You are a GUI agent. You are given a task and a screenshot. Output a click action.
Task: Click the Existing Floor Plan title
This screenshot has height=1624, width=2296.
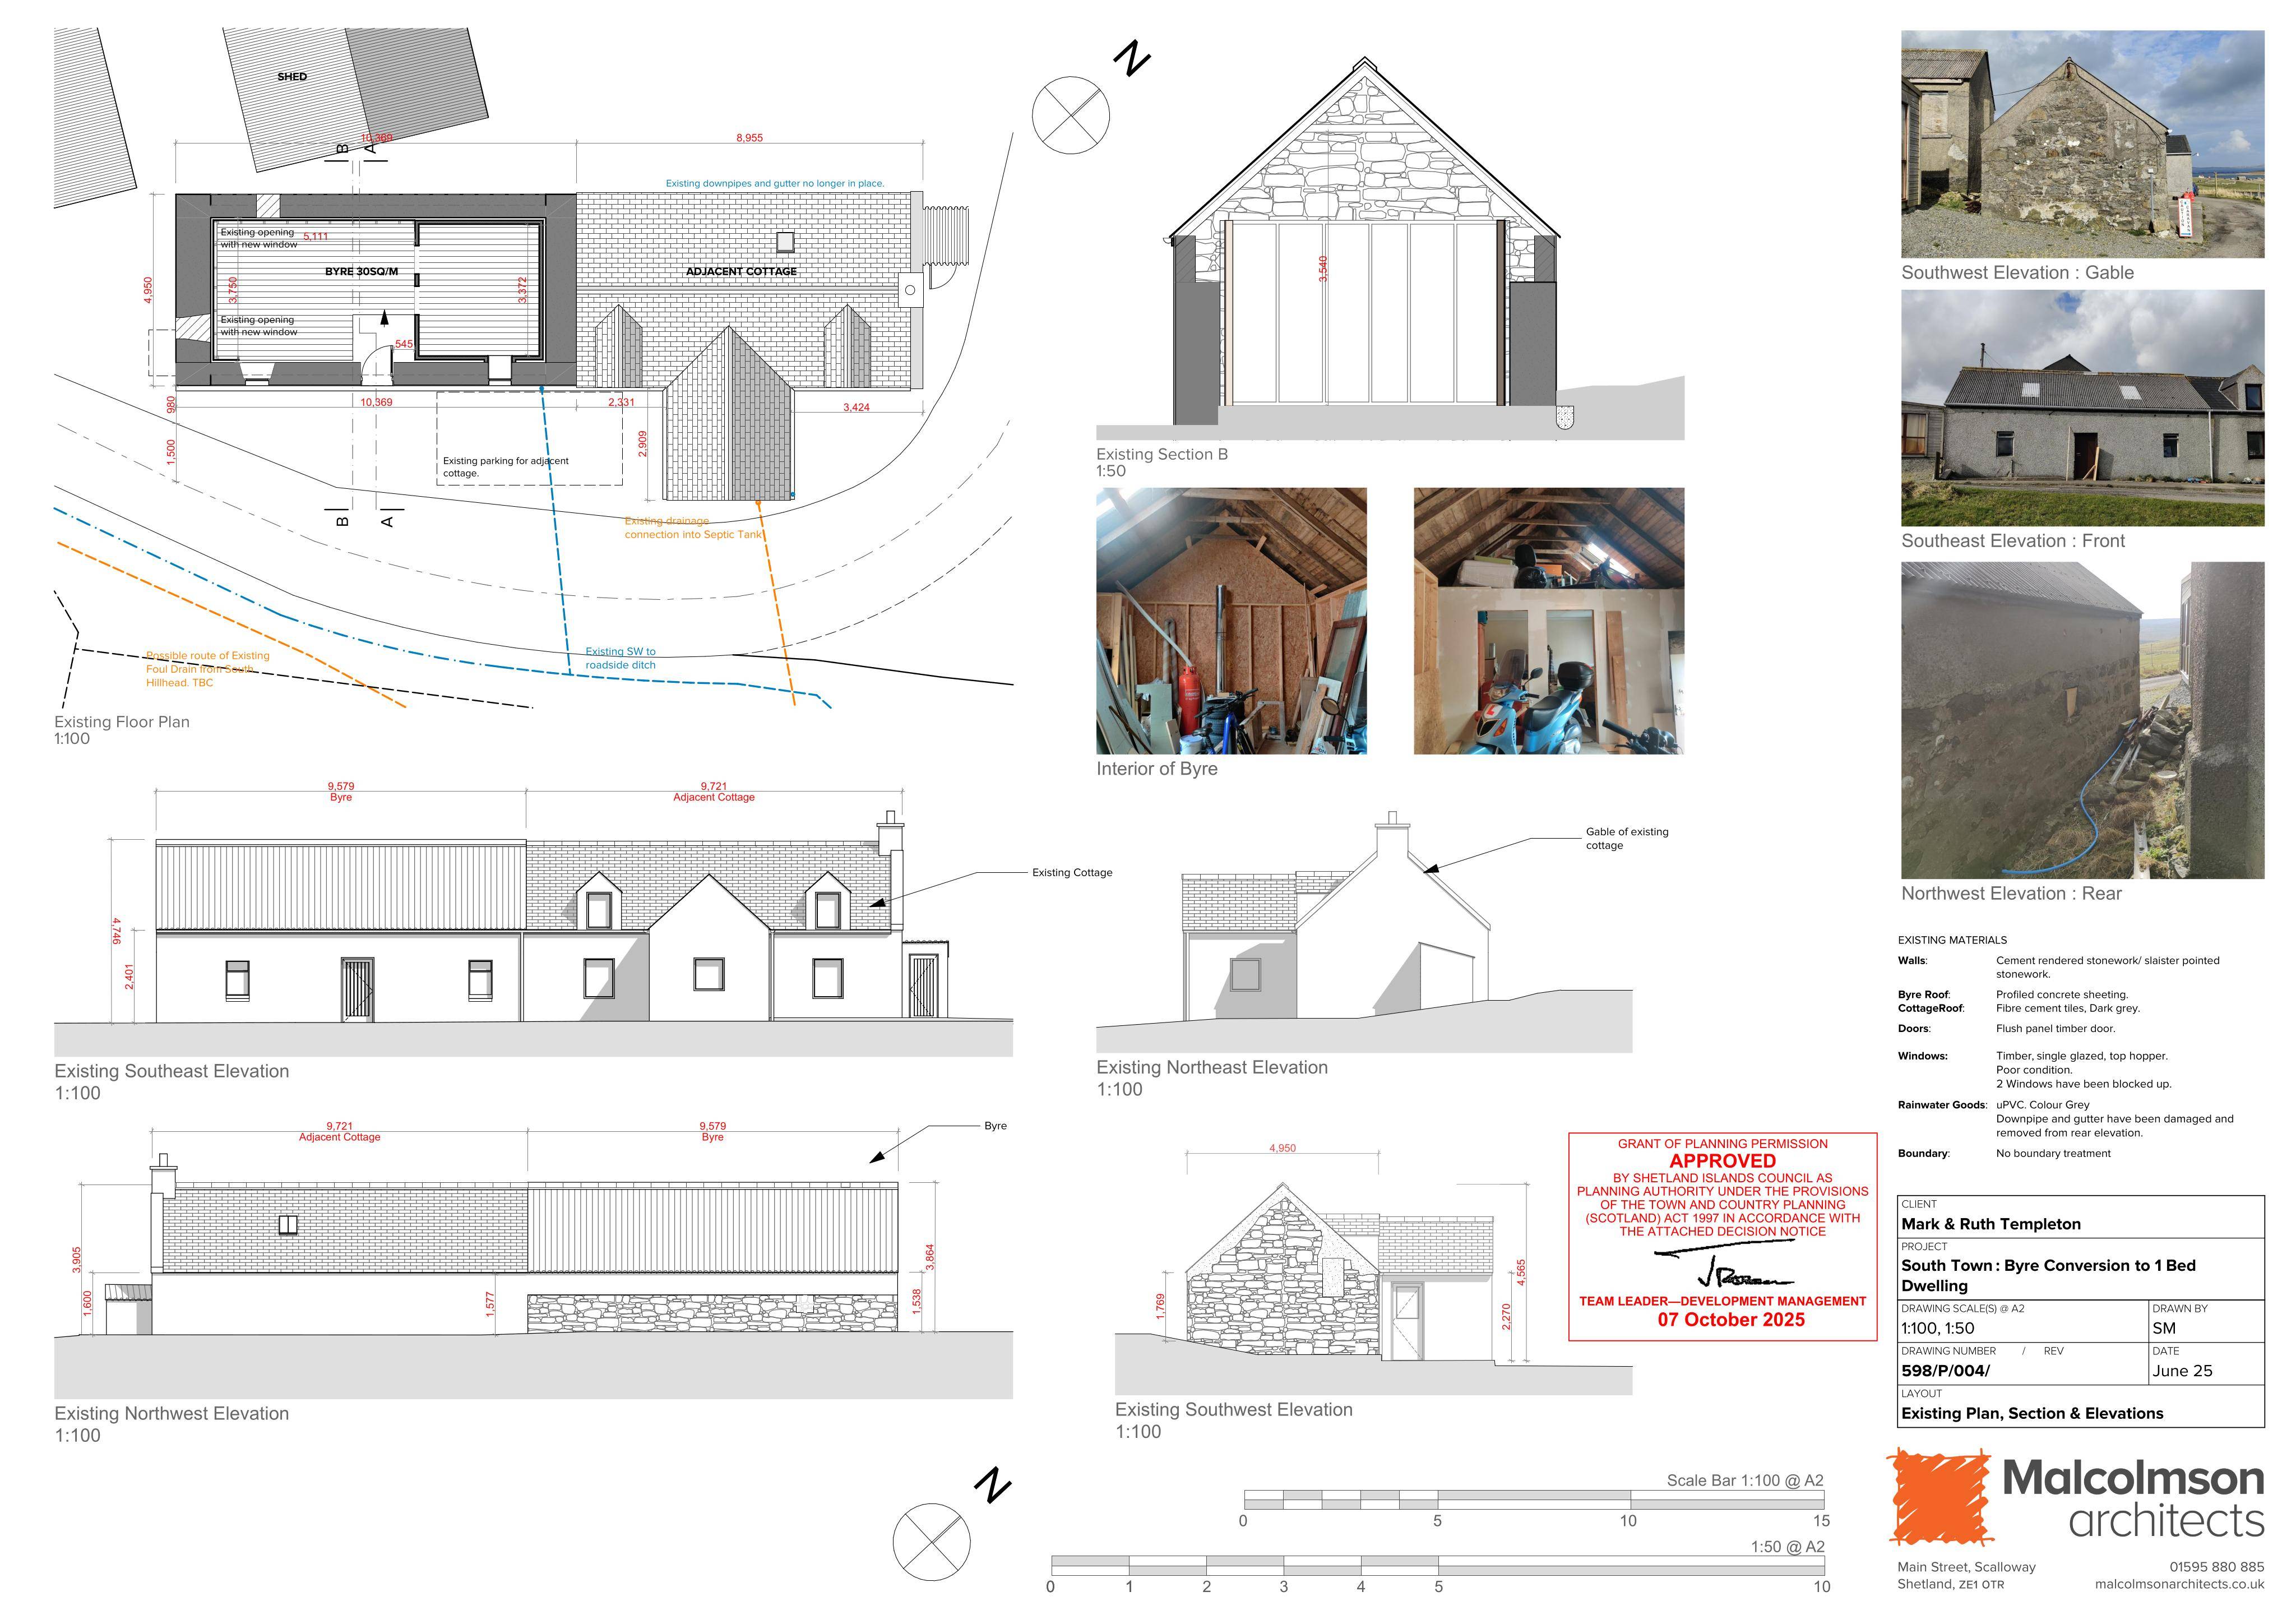pos(122,722)
